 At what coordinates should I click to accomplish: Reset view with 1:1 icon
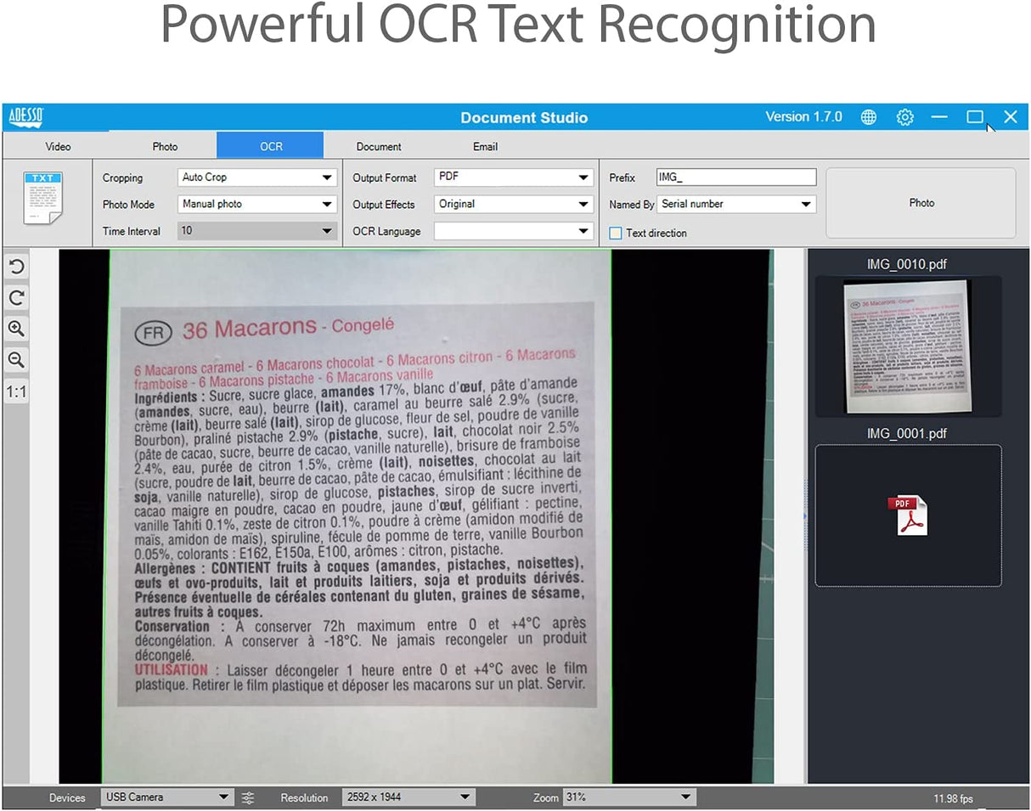point(16,391)
